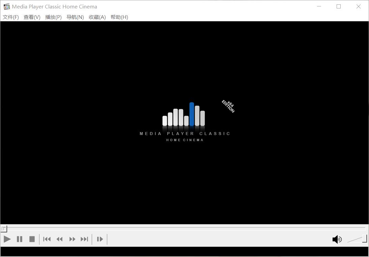Click the seek bar thumb

click(x=4, y=229)
